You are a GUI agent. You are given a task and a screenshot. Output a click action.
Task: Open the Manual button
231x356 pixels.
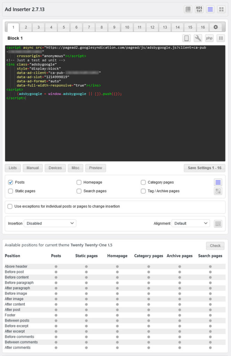click(33, 168)
